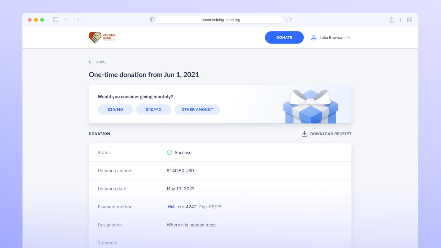This screenshot has height=248, width=441.
Task: Open the sidebar options chevron dropdown
Action: pyautogui.click(x=66, y=20)
